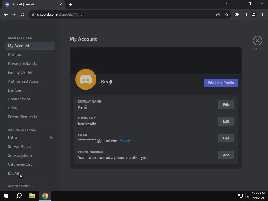Open Billing settings
The height and width of the screenshot is (201, 268).
[x=30, y=173]
